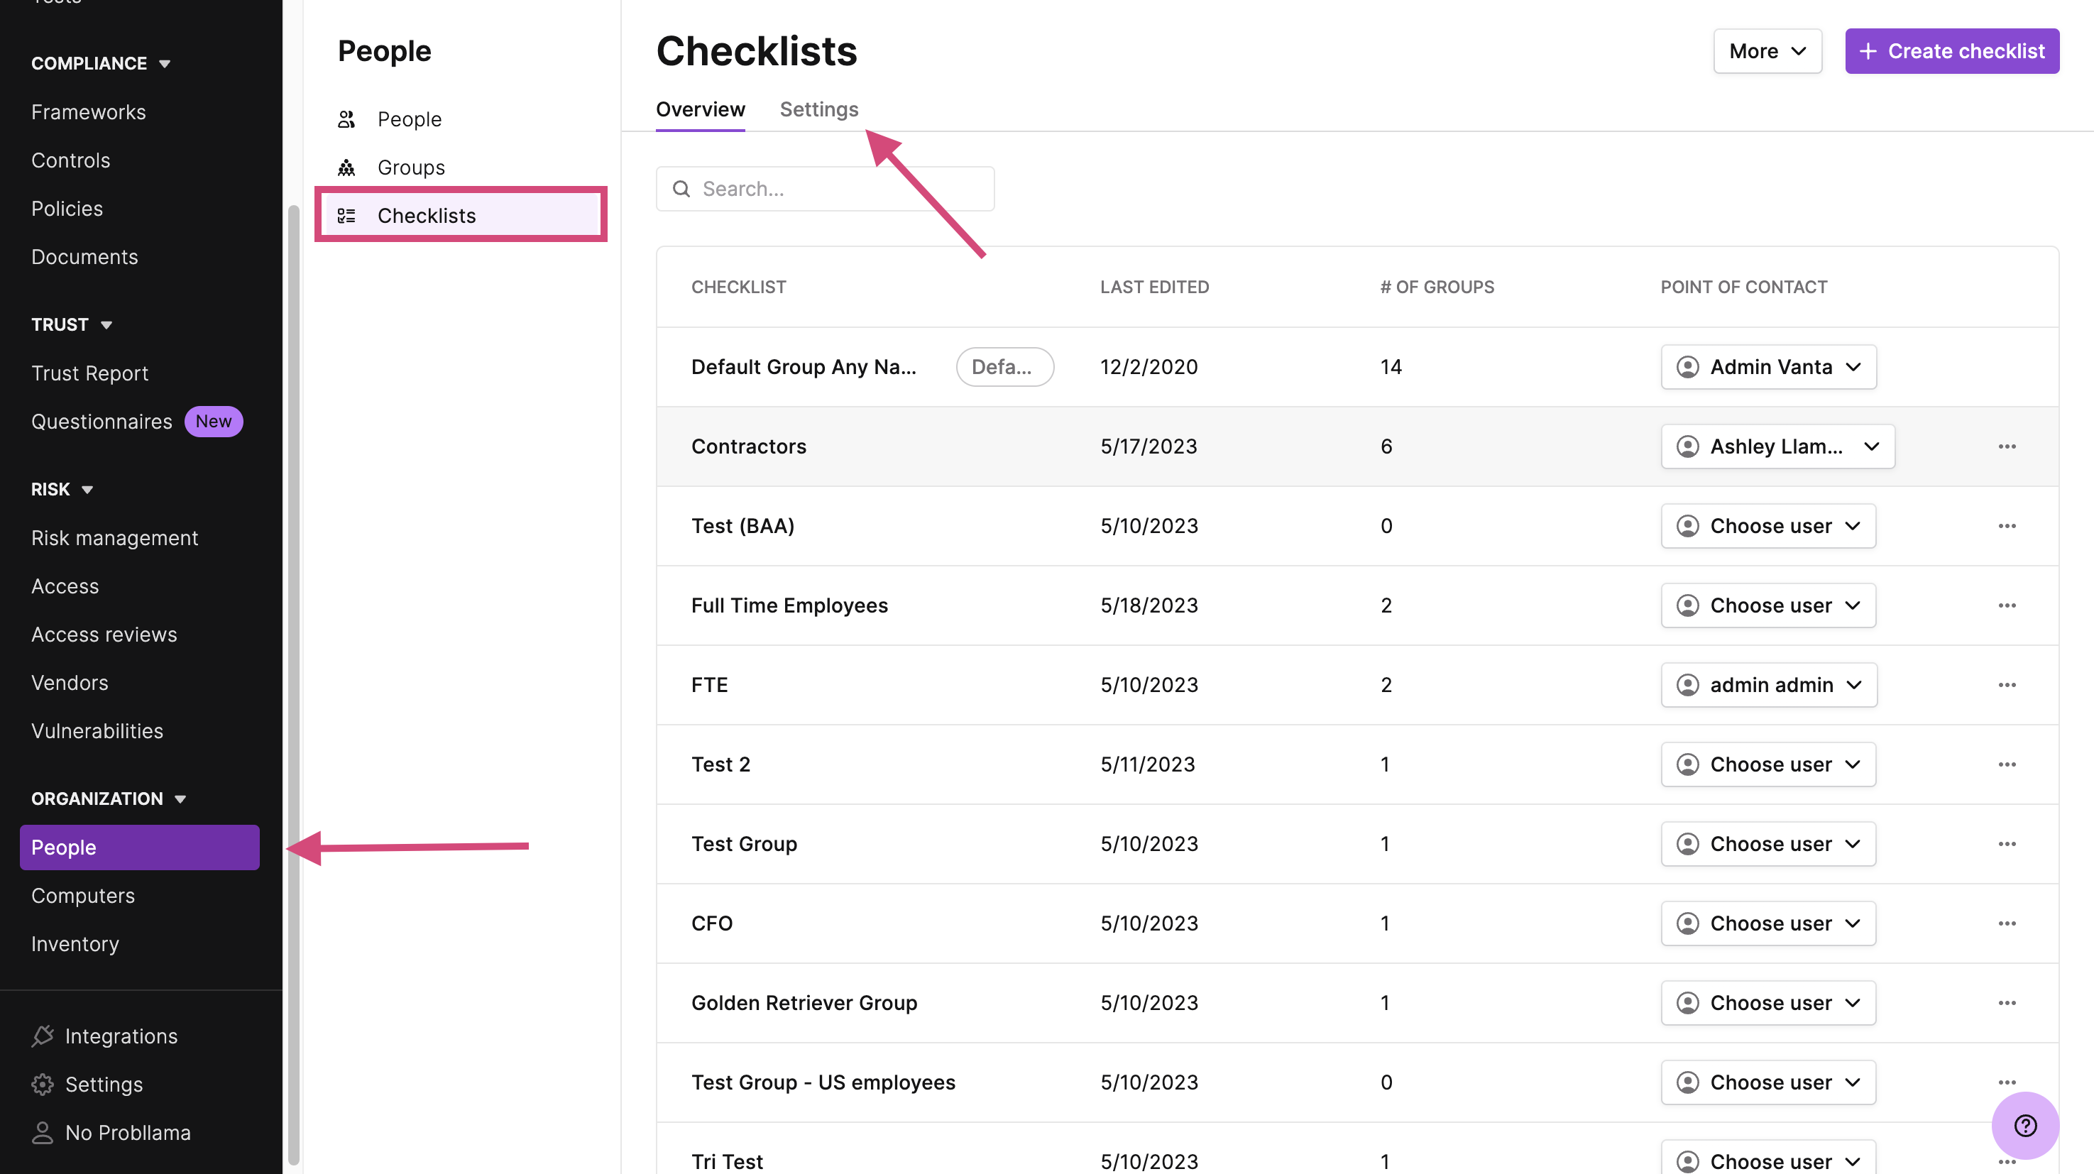Open the help question mark bubble

click(x=2025, y=1126)
